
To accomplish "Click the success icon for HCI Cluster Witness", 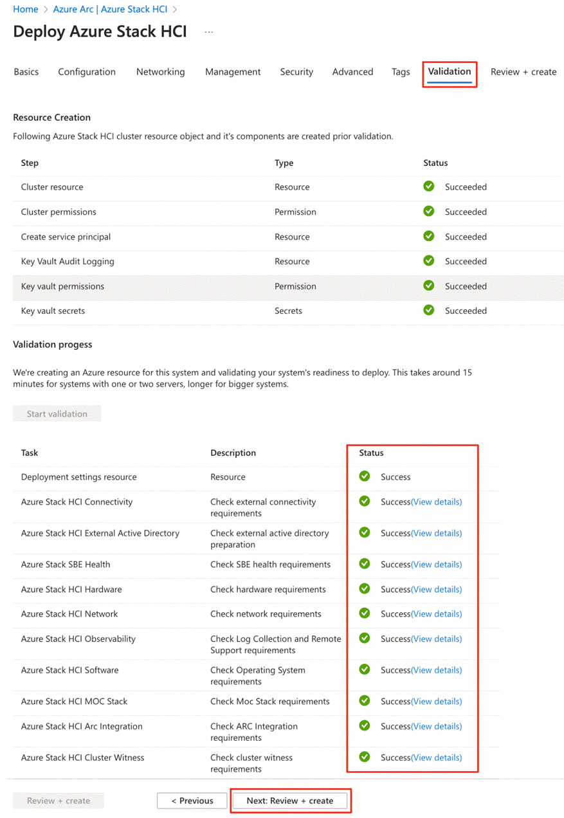I will (x=365, y=757).
